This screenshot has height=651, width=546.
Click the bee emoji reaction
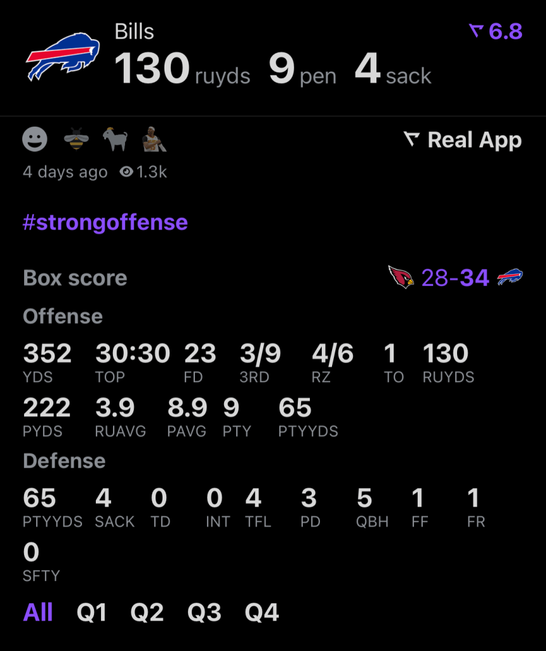[76, 139]
